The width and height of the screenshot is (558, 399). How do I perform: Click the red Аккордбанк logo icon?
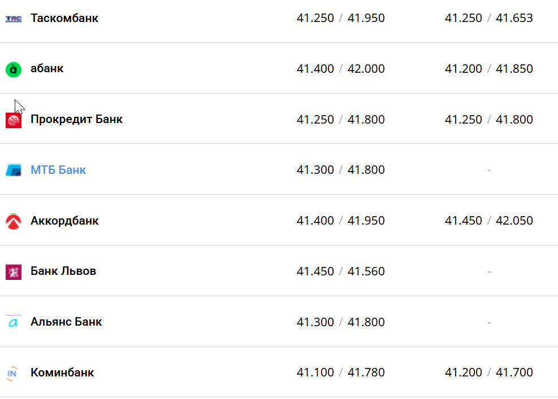(14, 221)
